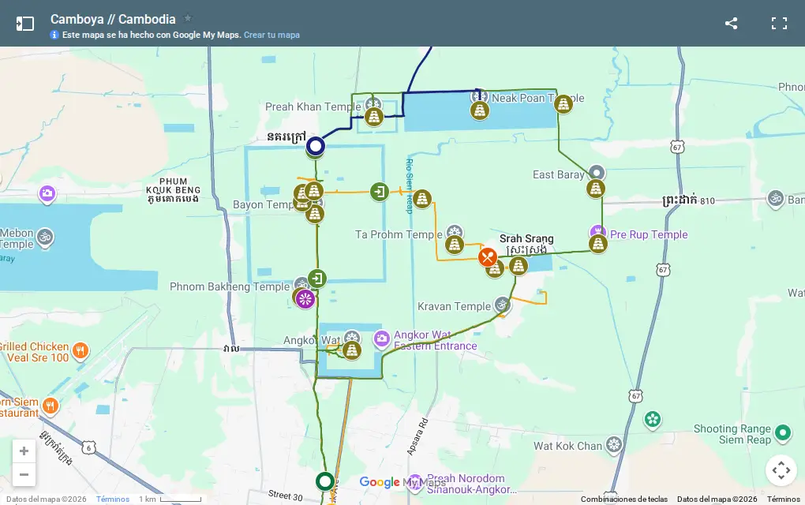Click the map re-center location button
Screen dimensions: 805x505
point(781,470)
